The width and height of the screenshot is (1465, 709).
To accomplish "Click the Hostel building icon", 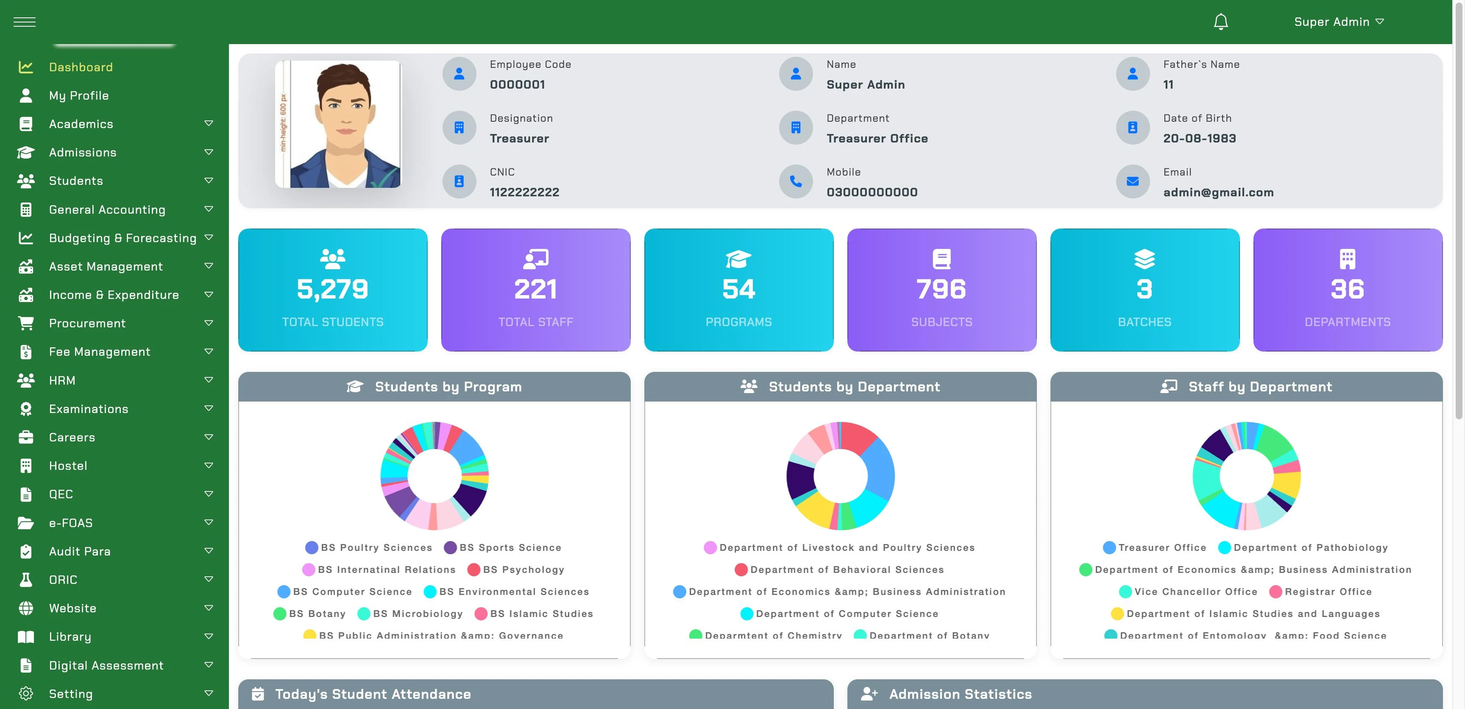I will pyautogui.click(x=25, y=466).
